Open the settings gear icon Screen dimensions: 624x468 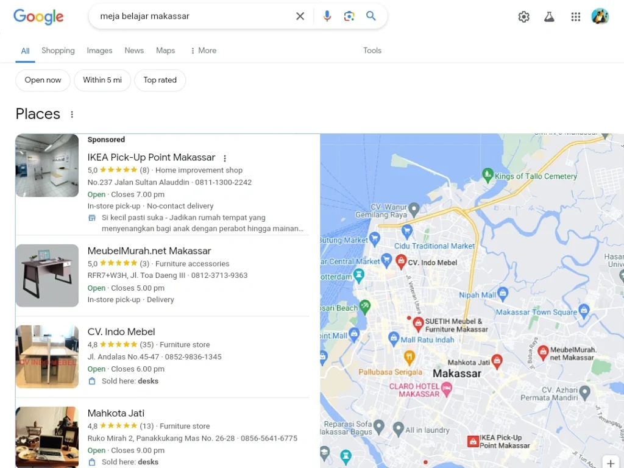[x=523, y=16]
